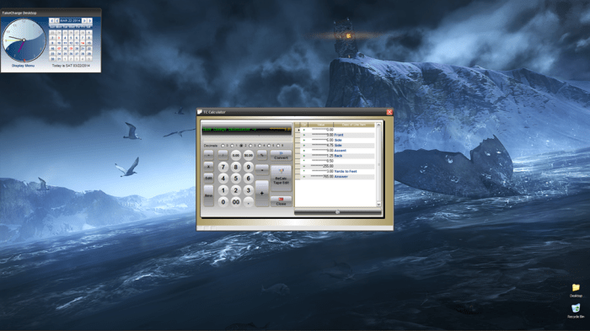The width and height of the screenshot is (590, 331).
Task: Click digit 7 on TC Calculator keypad
Action: [223, 167]
